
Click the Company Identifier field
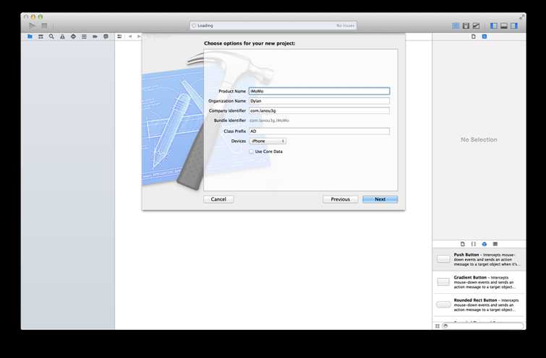(320, 110)
